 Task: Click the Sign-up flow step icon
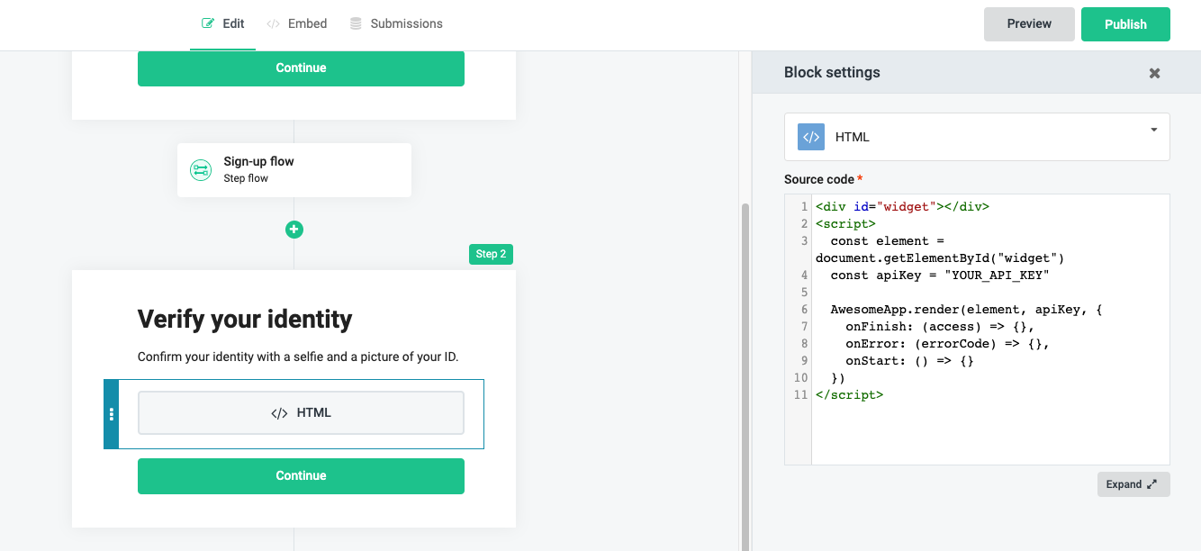pyautogui.click(x=201, y=170)
